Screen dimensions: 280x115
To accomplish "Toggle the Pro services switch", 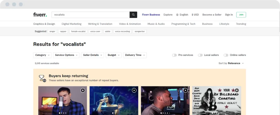I will pos(174,55).
